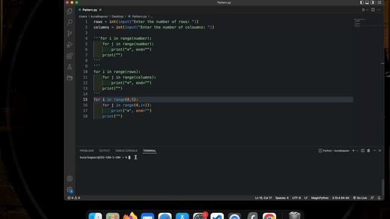This screenshot has height=219, width=390.
Task: Open Google Chrome in the Dock
Action: tap(269, 216)
